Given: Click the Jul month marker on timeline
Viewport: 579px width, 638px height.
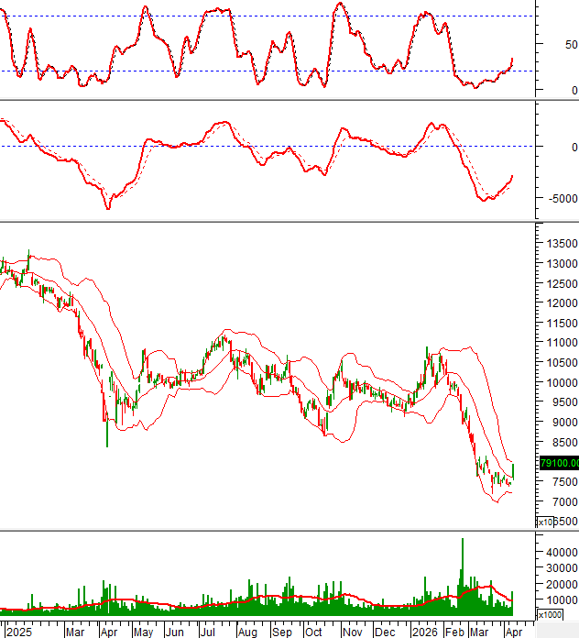Looking at the screenshot, I should pos(207,632).
